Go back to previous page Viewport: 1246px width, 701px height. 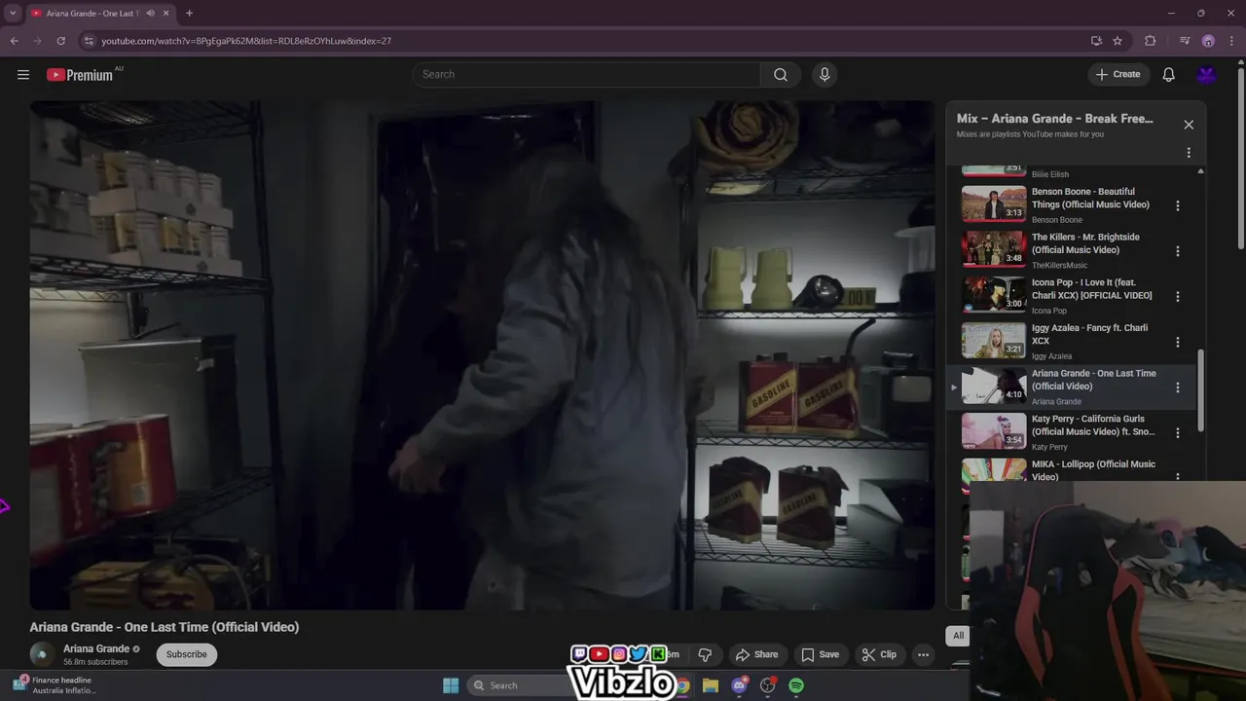[15, 41]
